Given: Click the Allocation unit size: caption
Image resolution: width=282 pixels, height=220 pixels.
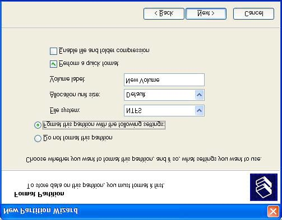Looking at the screenshot, I should [75, 95].
